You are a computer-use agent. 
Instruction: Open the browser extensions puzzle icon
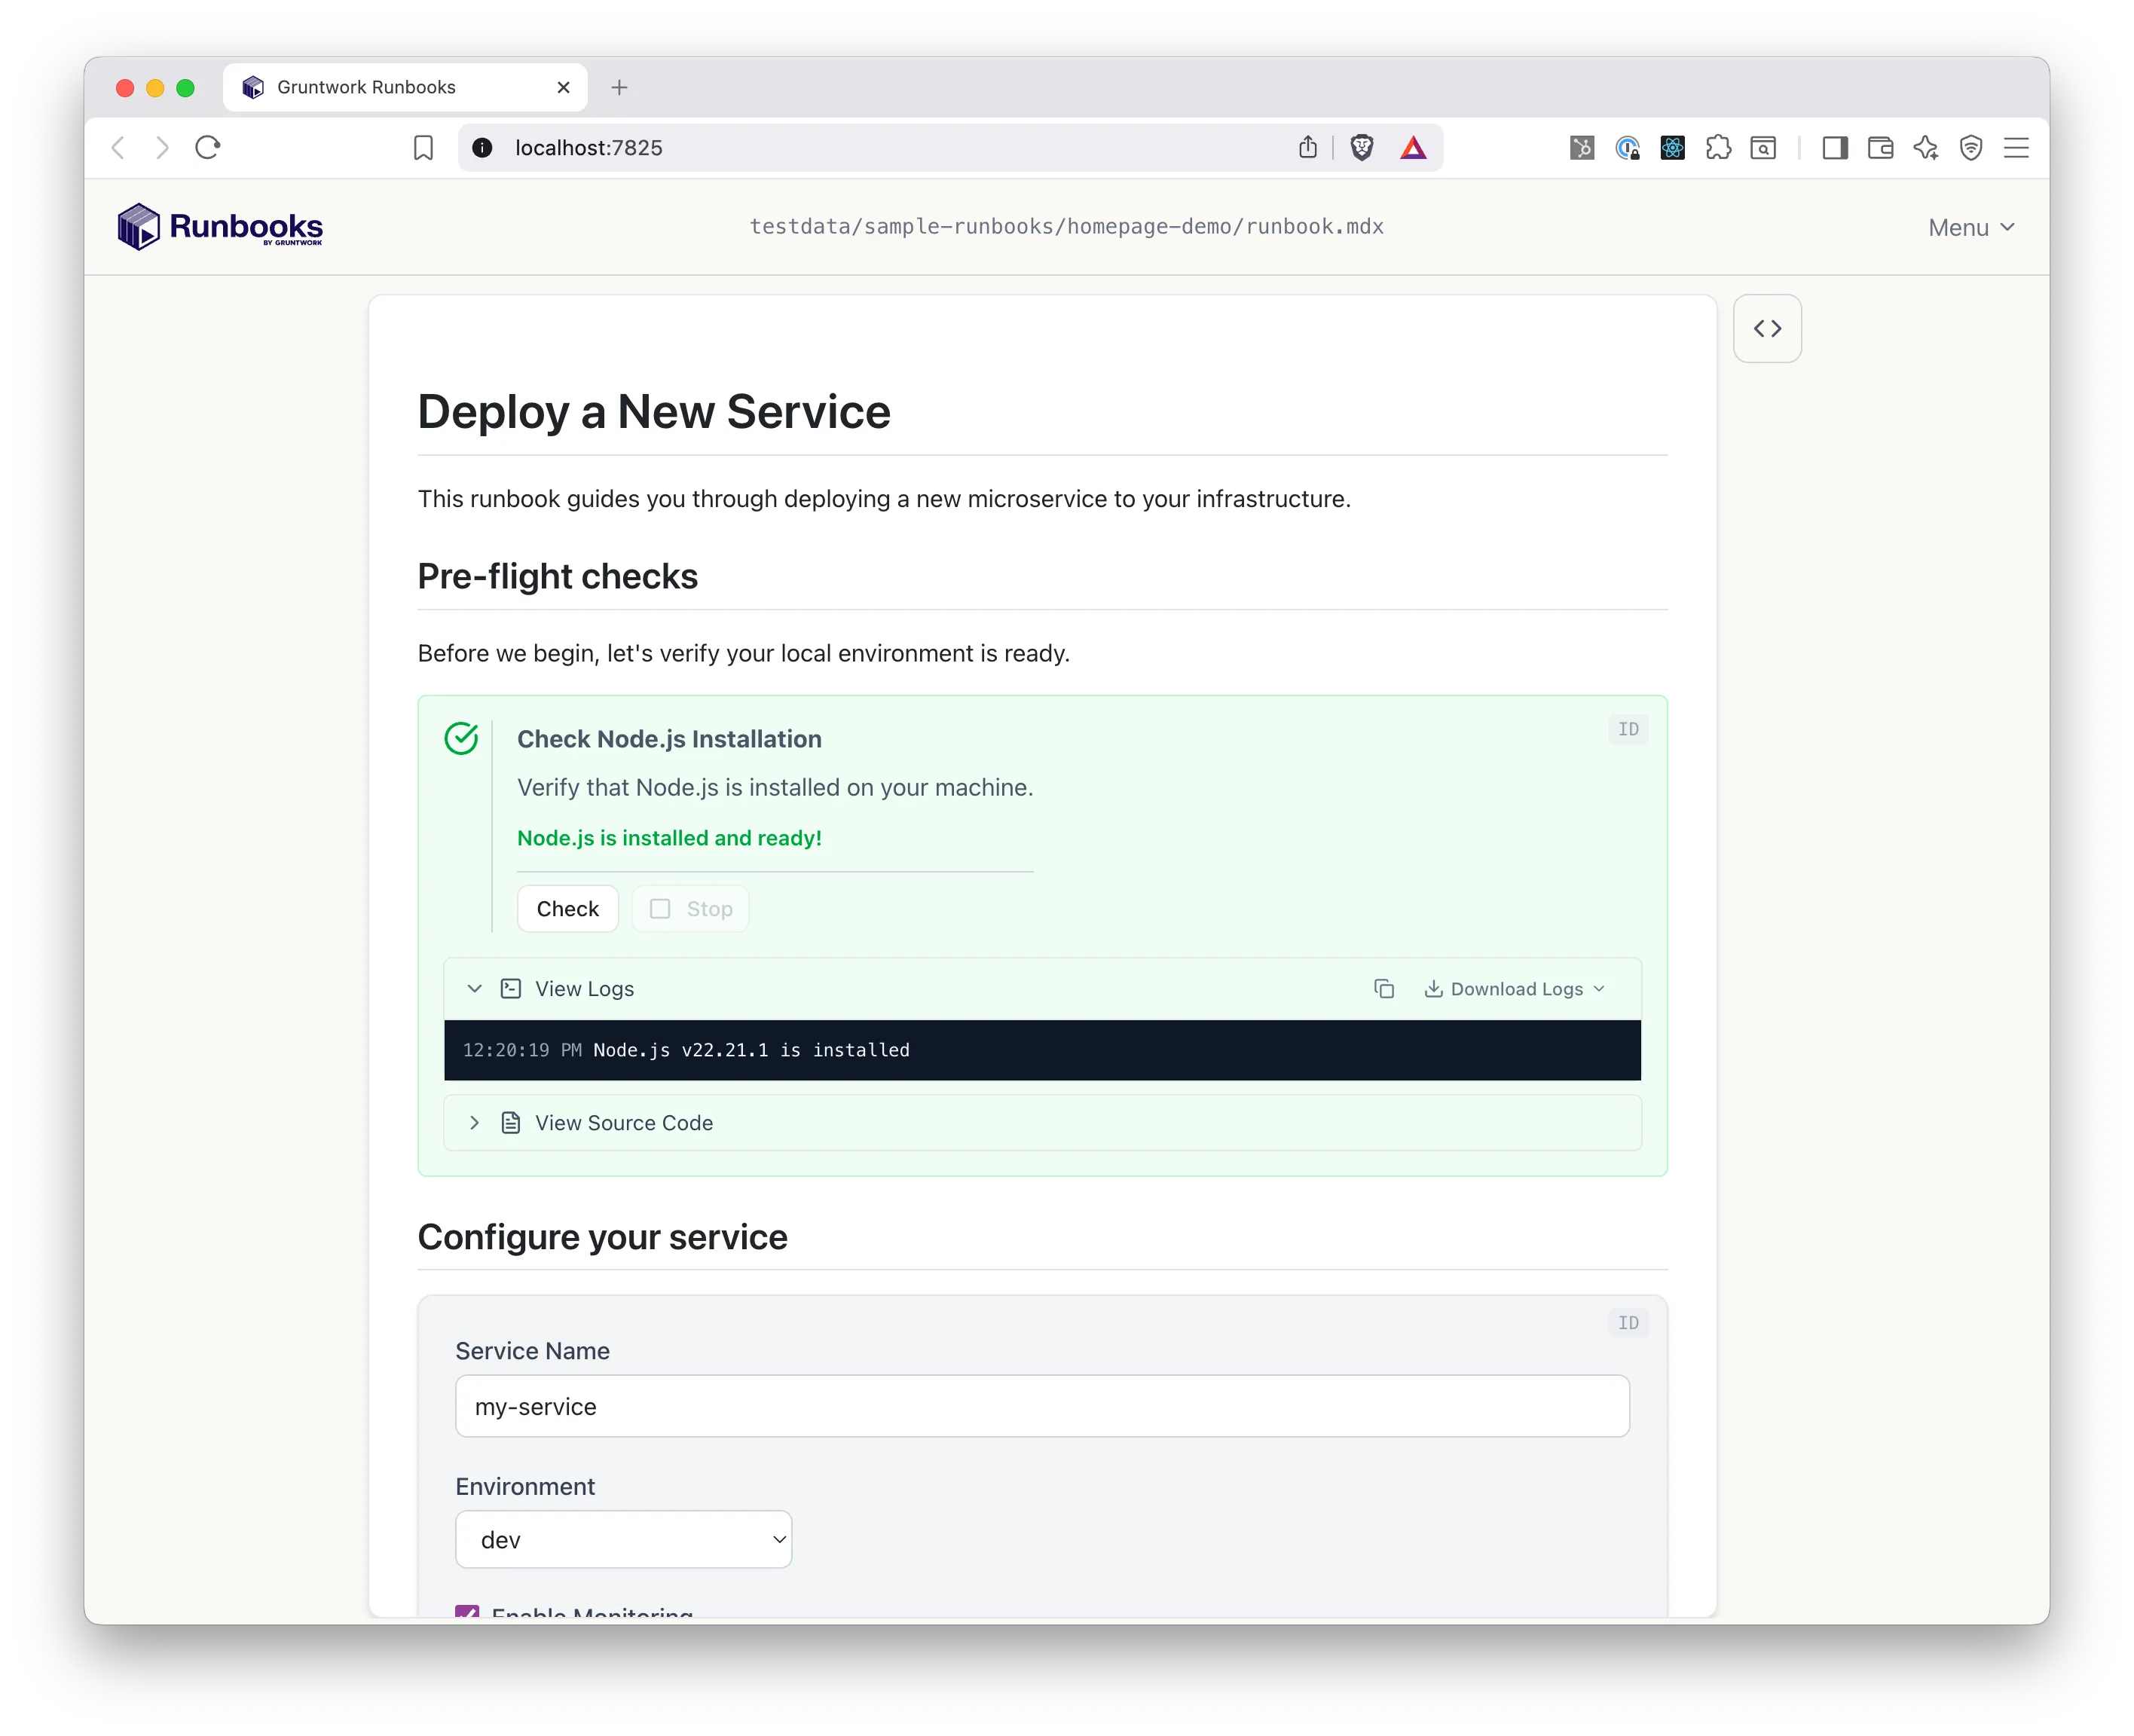pos(1718,148)
